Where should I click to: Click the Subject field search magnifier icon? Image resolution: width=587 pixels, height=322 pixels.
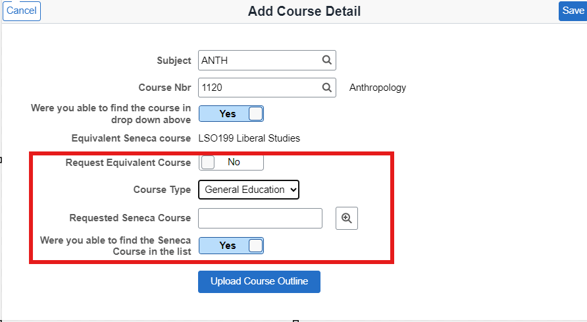tap(326, 61)
